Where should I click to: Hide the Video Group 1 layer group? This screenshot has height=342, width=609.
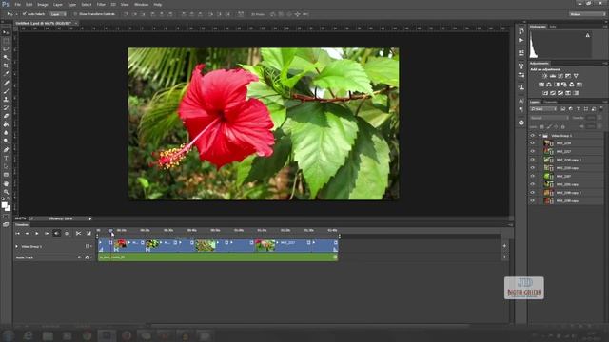click(533, 136)
